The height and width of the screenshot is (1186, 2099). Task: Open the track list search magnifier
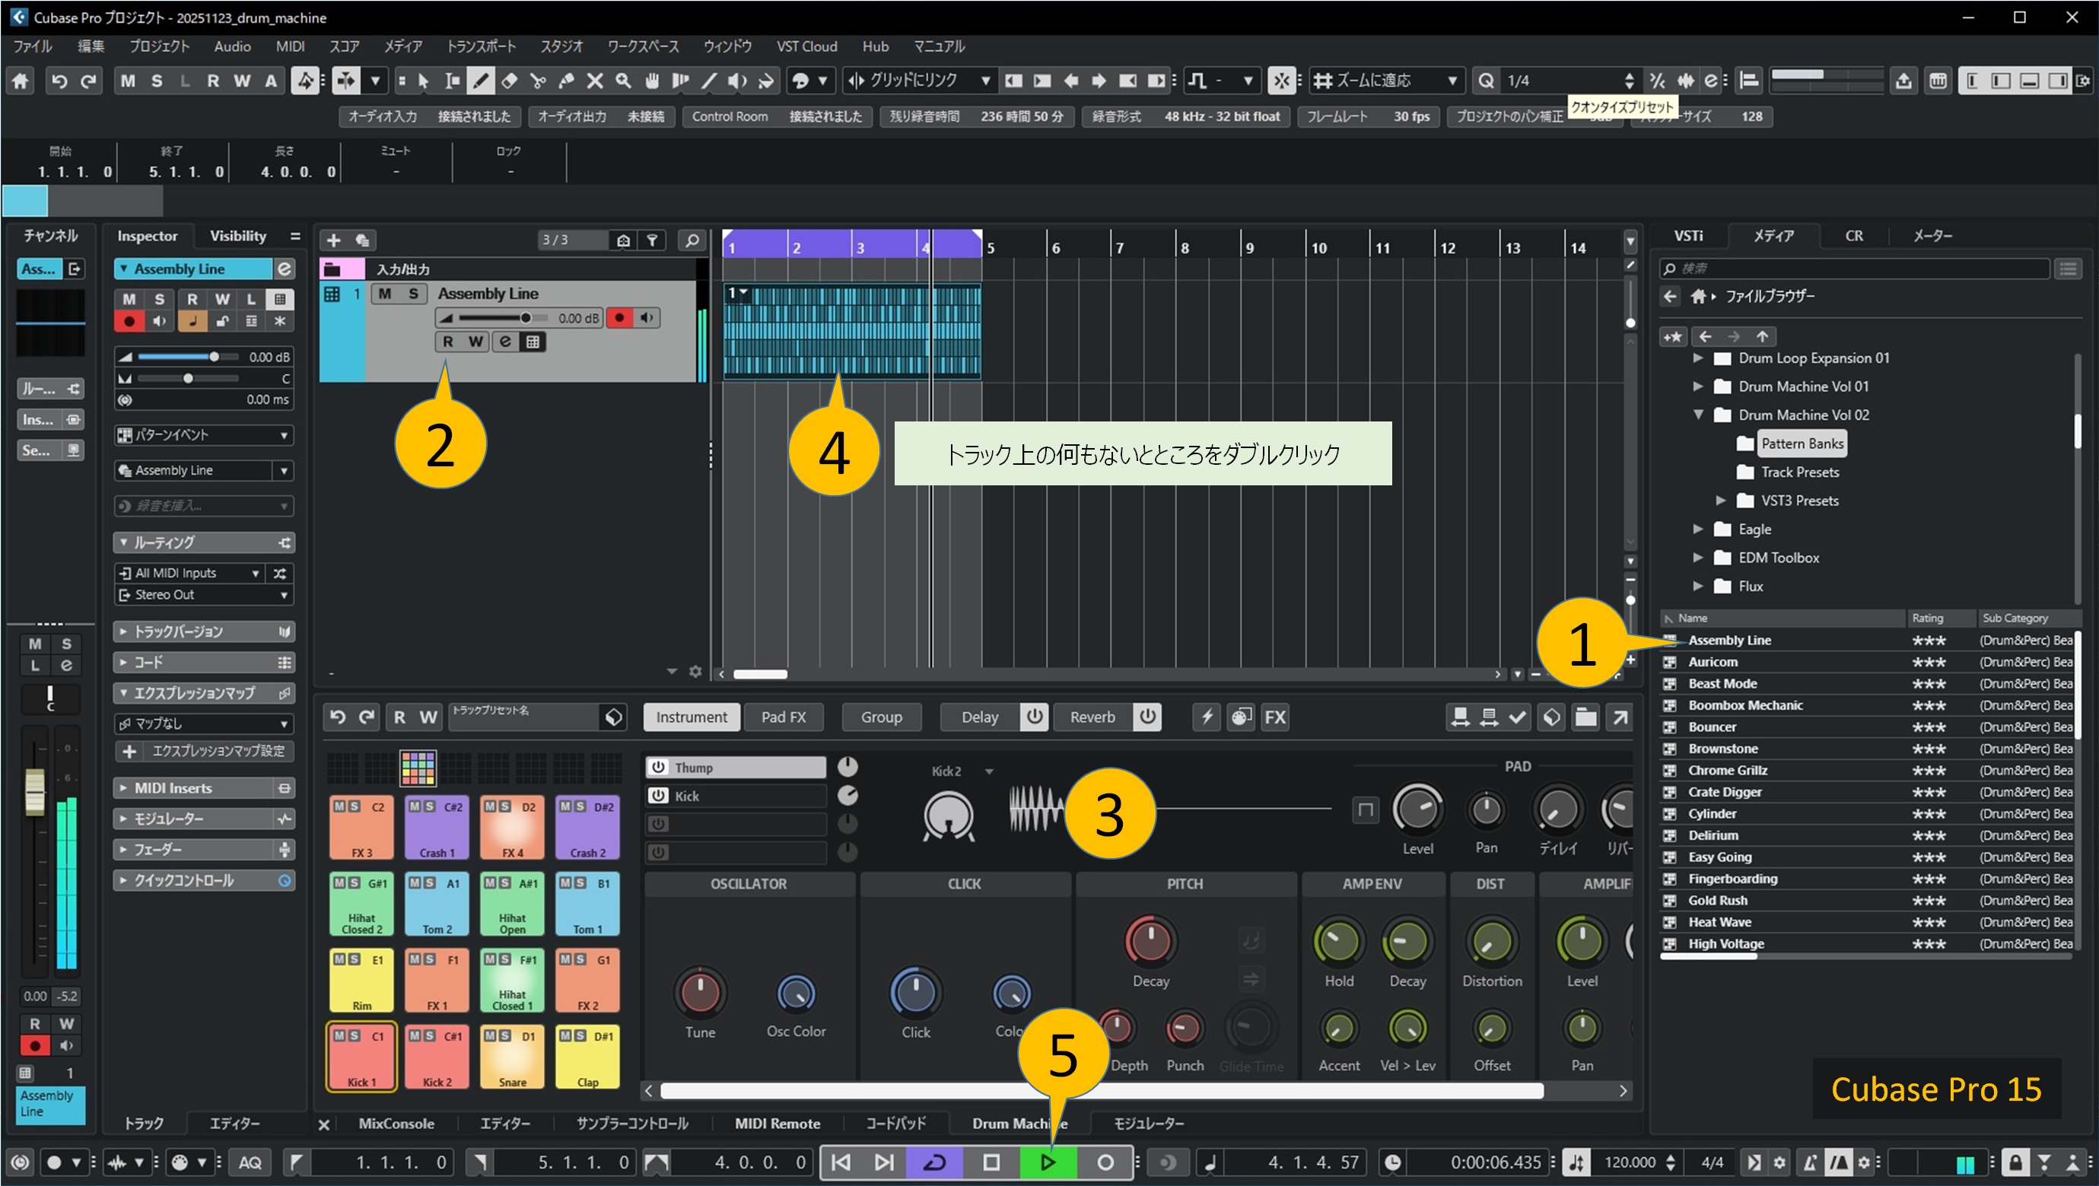[x=692, y=240]
